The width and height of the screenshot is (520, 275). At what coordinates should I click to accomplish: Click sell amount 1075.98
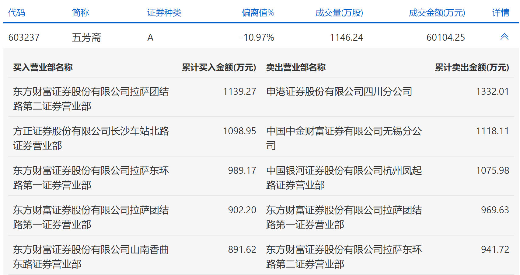[492, 170]
